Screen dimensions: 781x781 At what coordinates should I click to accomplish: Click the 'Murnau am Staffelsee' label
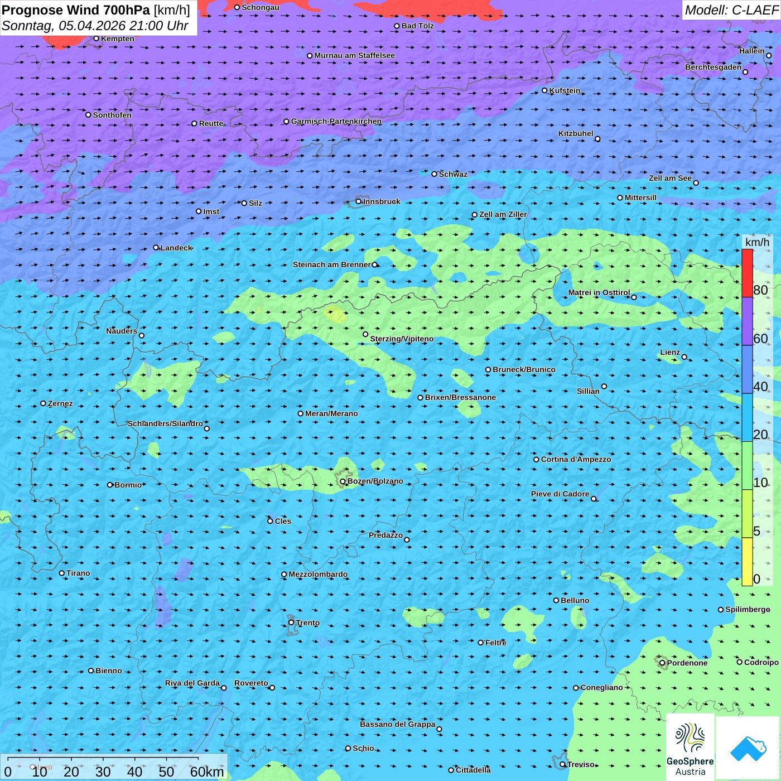tap(355, 55)
